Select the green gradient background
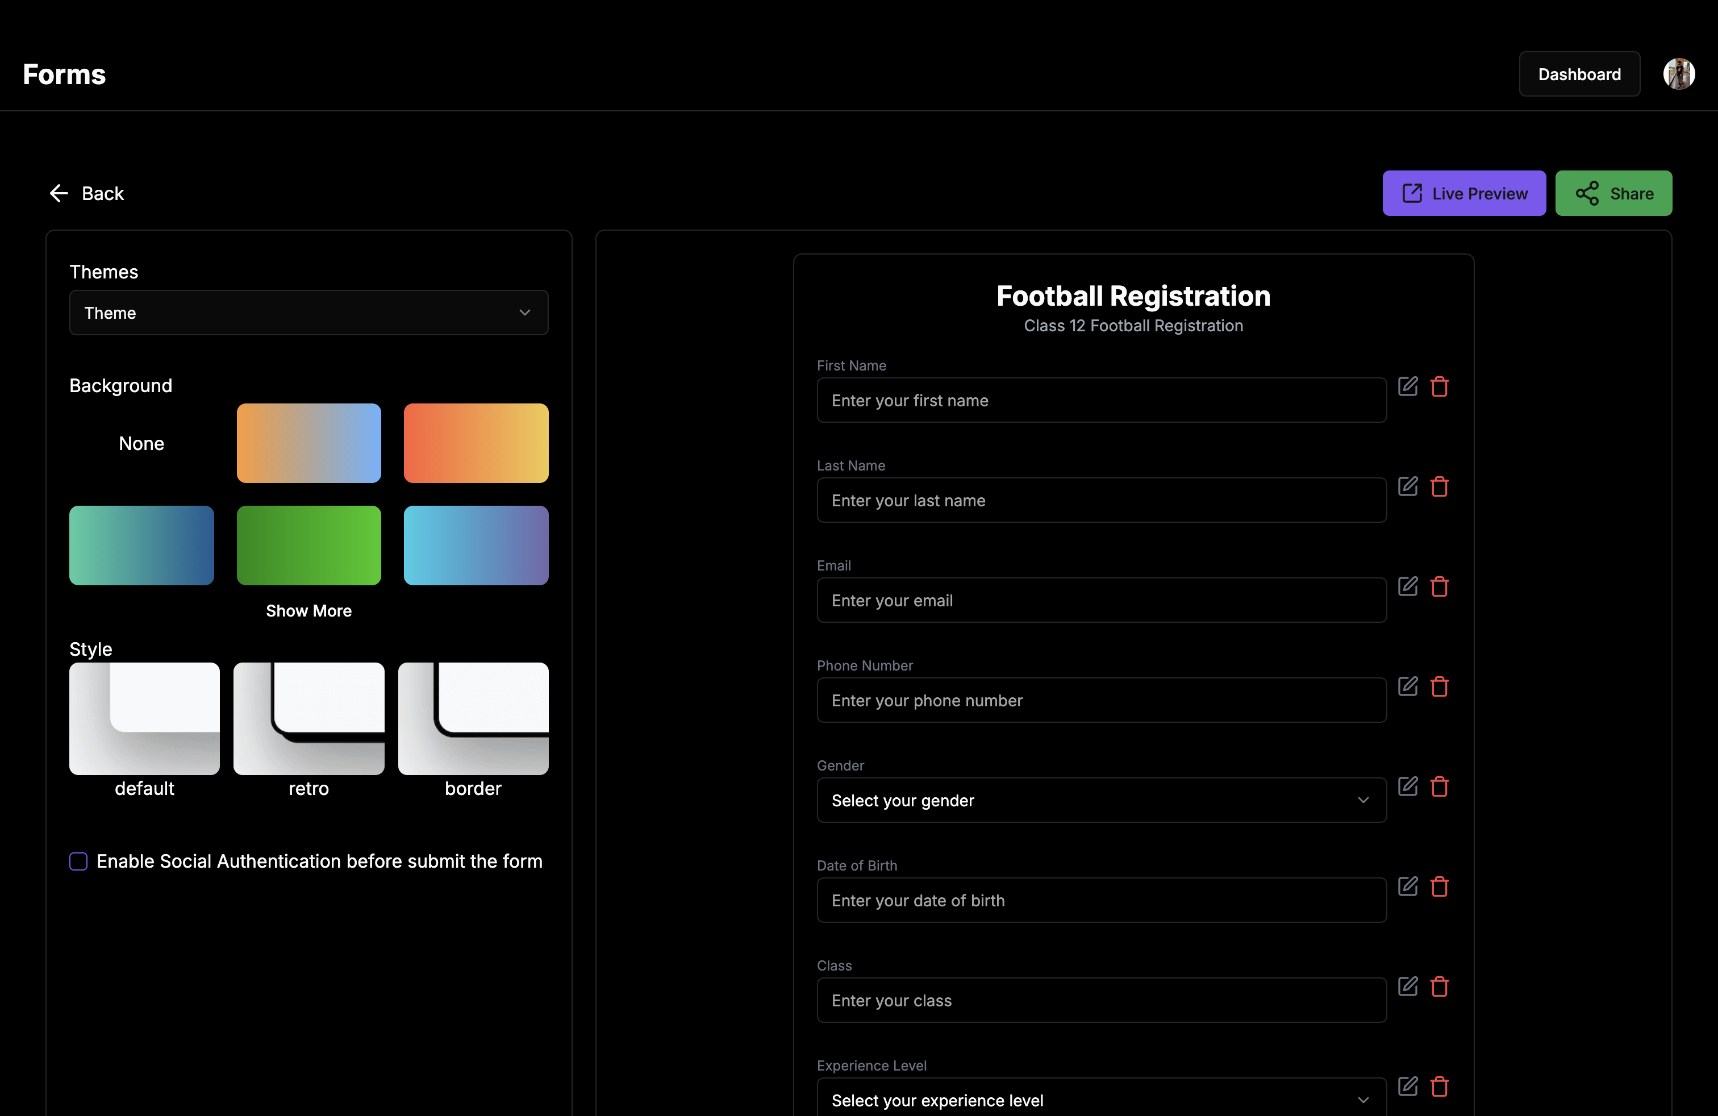Image resolution: width=1718 pixels, height=1116 pixels. pos(308,545)
